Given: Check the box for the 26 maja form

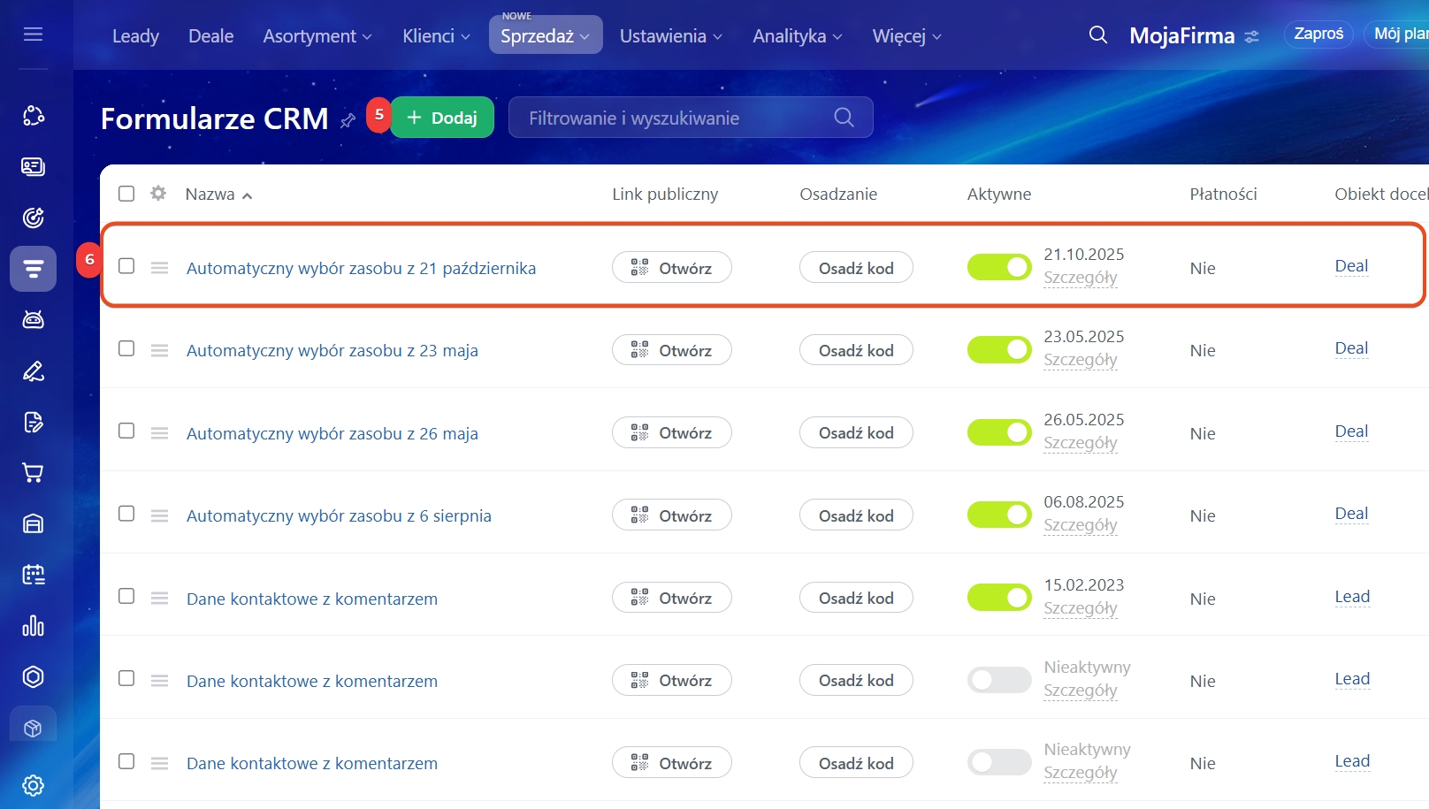Looking at the screenshot, I should pyautogui.click(x=126, y=431).
